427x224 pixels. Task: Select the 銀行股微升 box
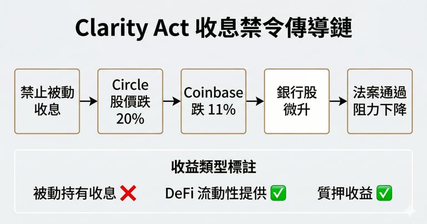(x=296, y=101)
